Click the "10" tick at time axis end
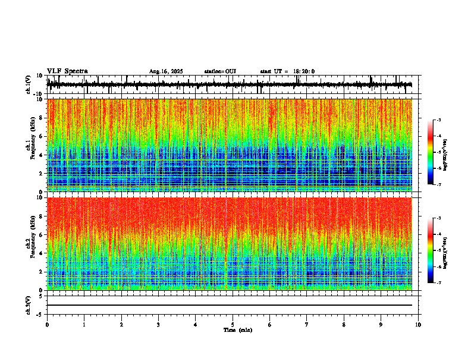The height and width of the screenshot is (364, 471). point(418,325)
